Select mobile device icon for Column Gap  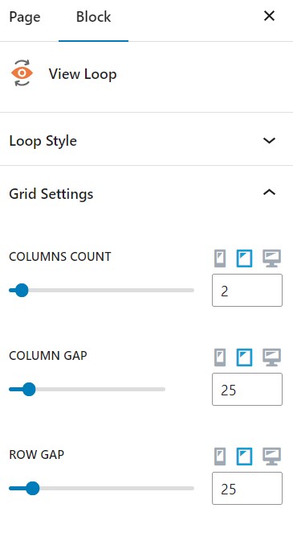click(220, 357)
